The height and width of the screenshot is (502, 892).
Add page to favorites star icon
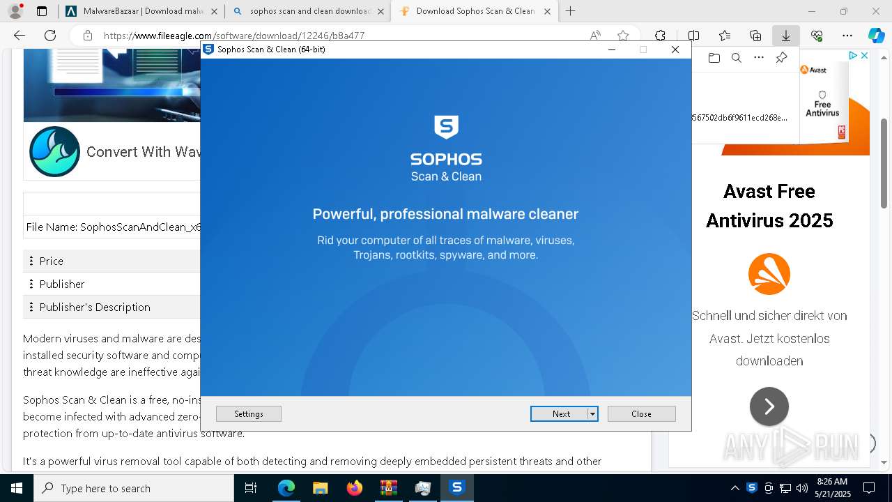click(623, 36)
